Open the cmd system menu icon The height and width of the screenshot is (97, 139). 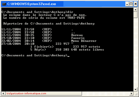pyautogui.click(x=4, y=4)
